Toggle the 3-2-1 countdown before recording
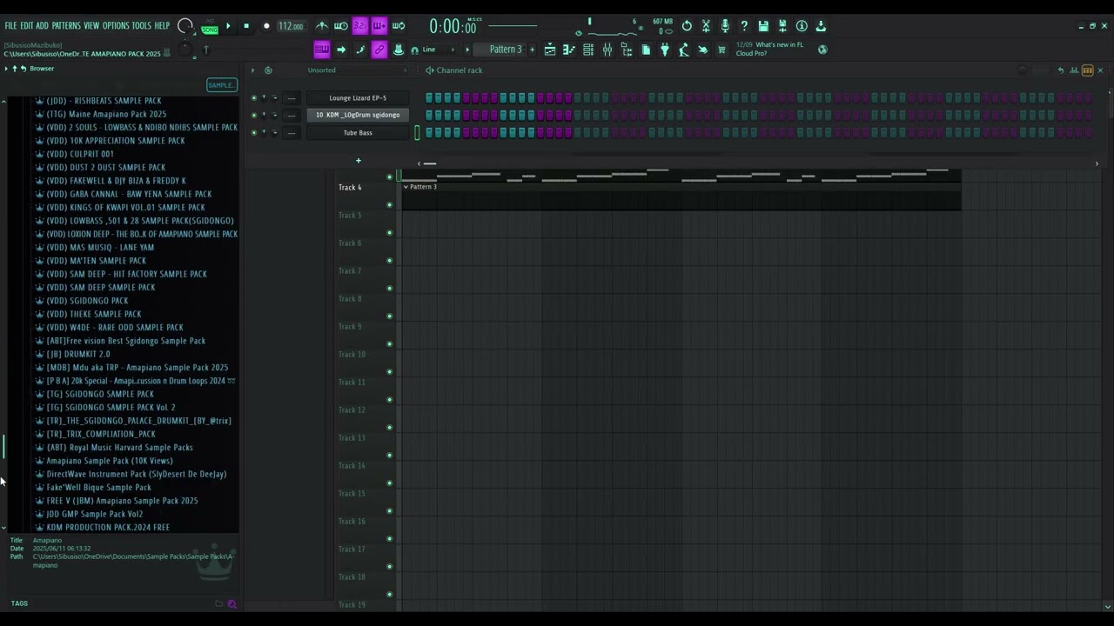The height and width of the screenshot is (626, 1114). 359,26
